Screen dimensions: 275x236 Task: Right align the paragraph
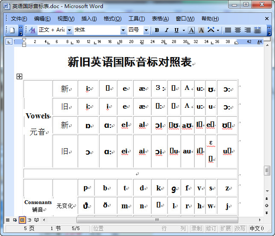coord(248,30)
